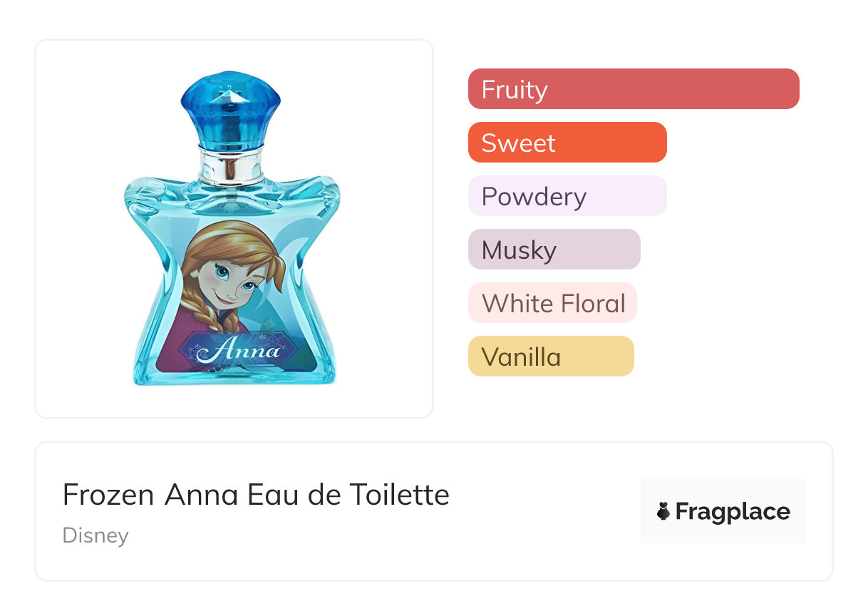Click the Fruity accord bar

coord(633,89)
